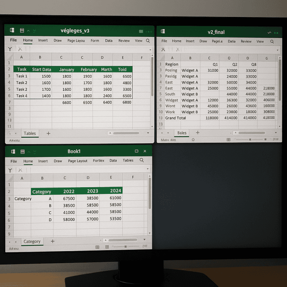Expand the formula bar dropdown in Book1
Screen dimensions: 287x287
149,170
